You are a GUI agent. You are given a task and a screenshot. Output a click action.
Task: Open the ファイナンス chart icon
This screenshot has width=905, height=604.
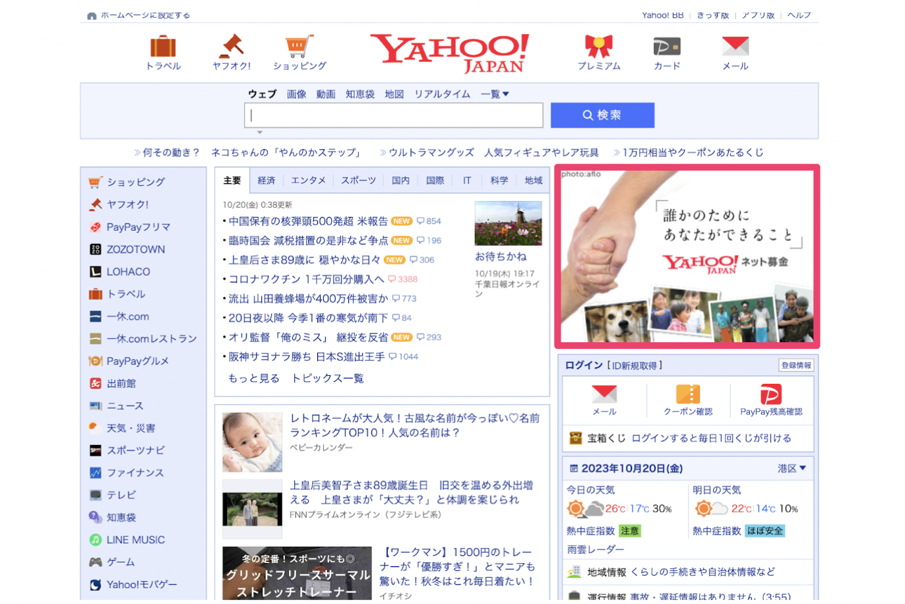point(96,473)
